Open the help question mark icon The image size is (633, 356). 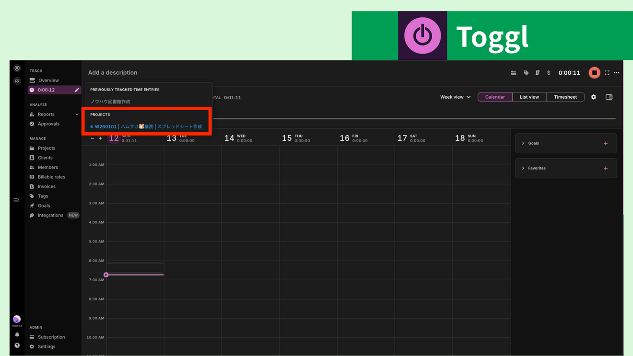pyautogui.click(x=17, y=345)
